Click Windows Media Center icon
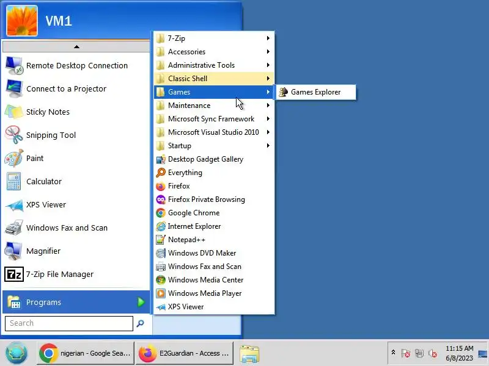The height and width of the screenshot is (366, 489). point(161,280)
